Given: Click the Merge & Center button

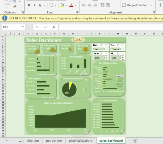Looking at the screenshot, I should point(134,5).
